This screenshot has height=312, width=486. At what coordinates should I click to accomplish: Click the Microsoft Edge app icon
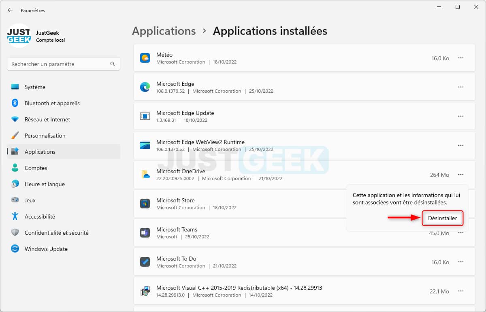point(145,87)
